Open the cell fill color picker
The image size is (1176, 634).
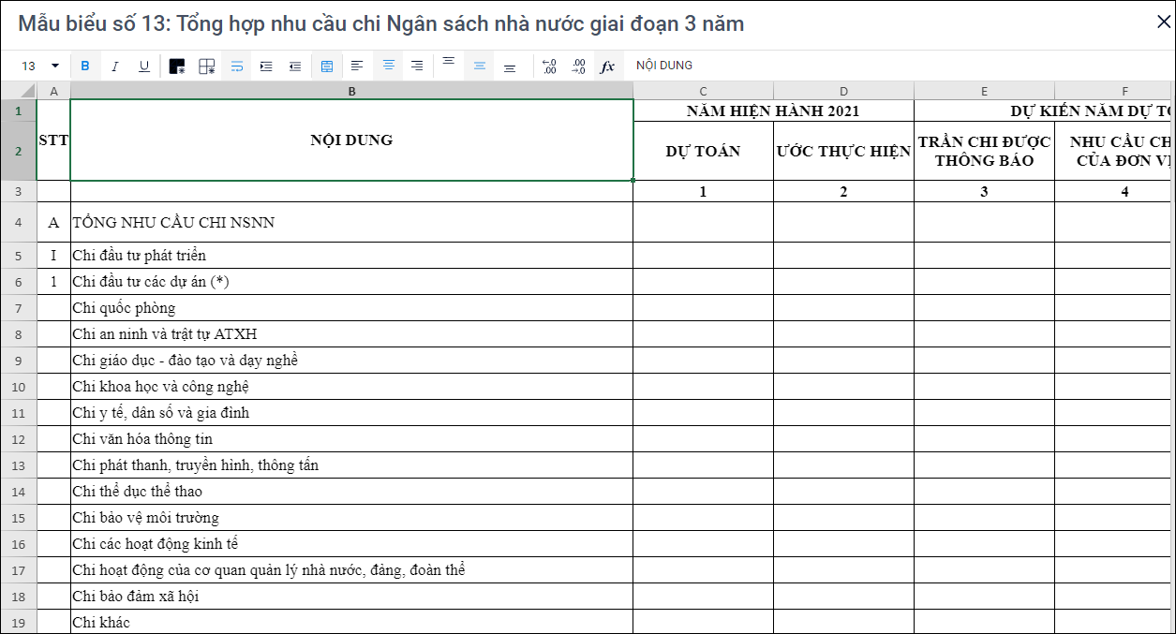(x=177, y=66)
